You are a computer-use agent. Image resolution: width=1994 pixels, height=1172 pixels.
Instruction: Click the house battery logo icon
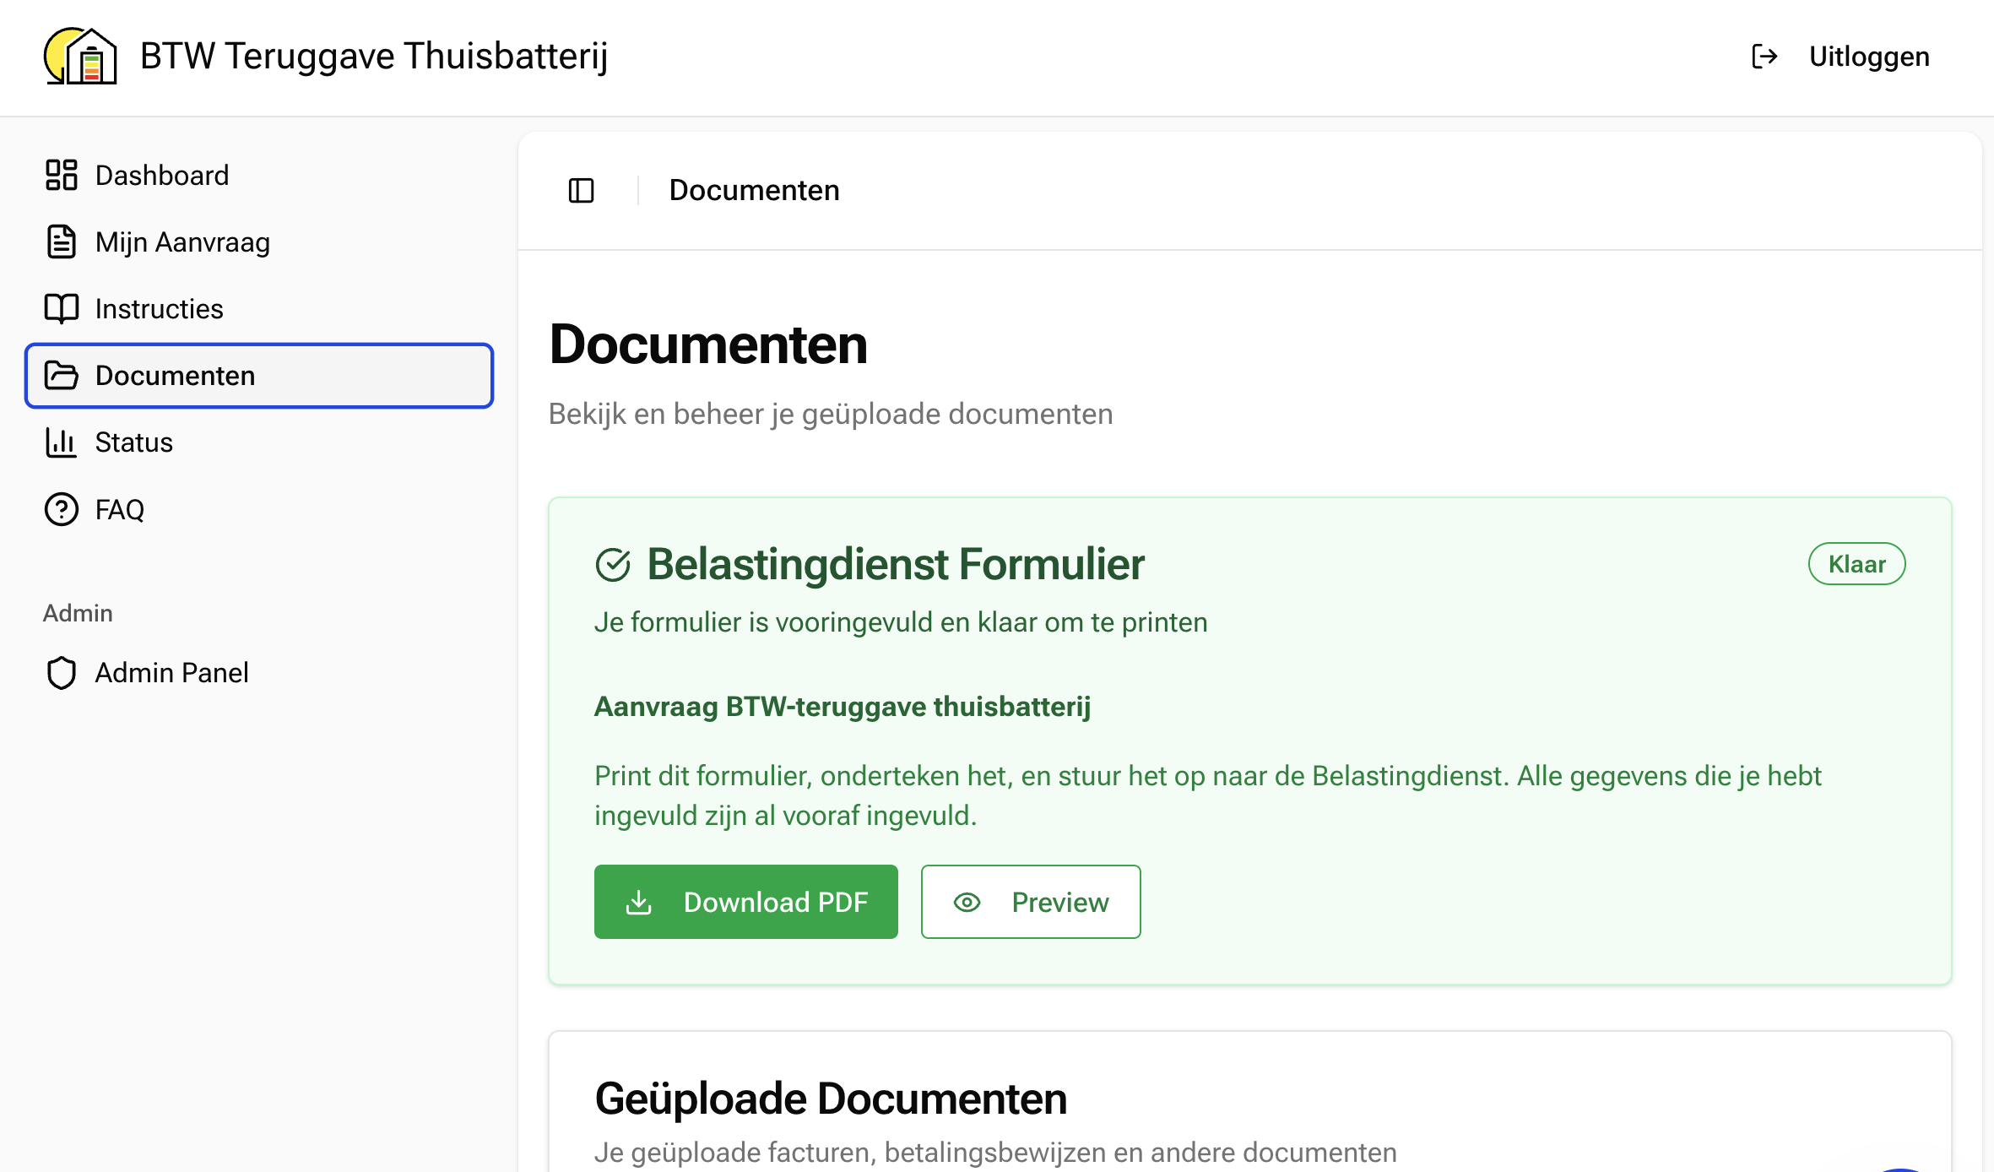coord(80,57)
